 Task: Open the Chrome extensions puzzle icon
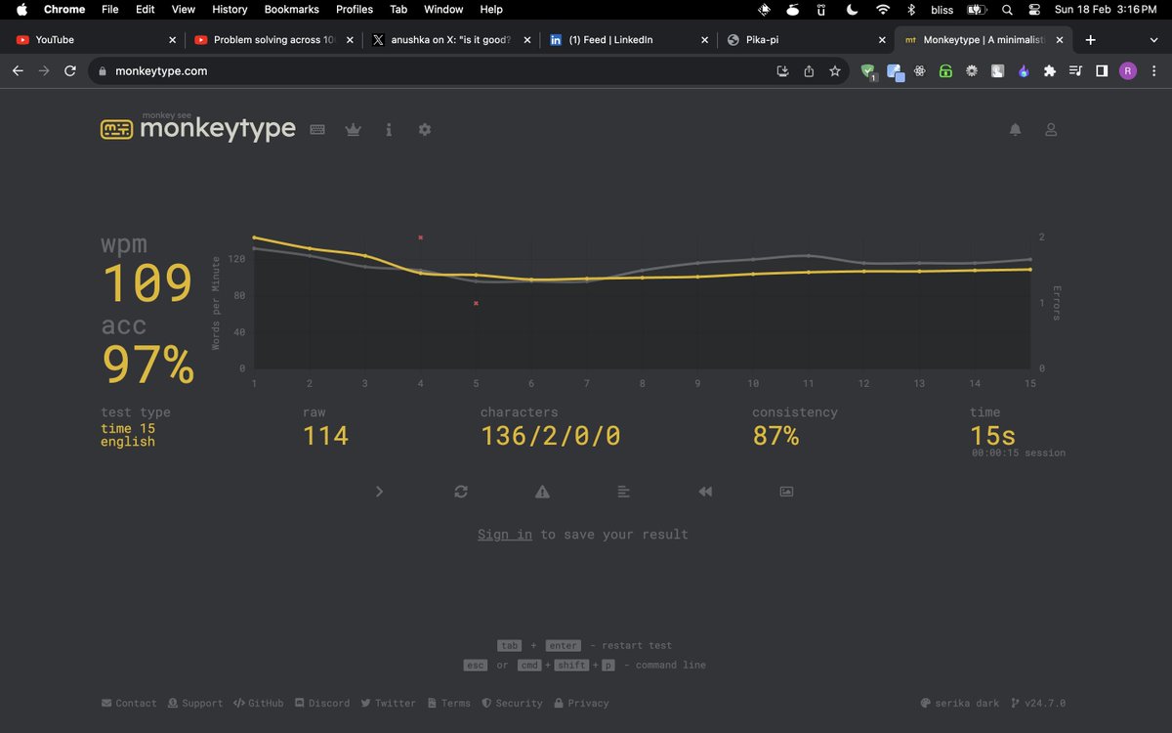(x=1050, y=70)
